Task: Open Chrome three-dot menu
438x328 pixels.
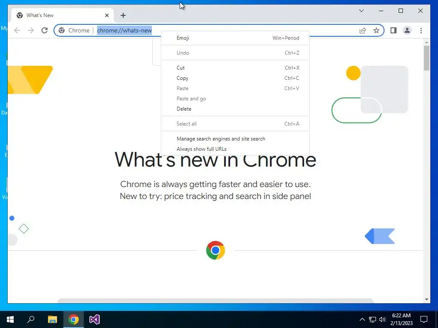Action: point(421,30)
